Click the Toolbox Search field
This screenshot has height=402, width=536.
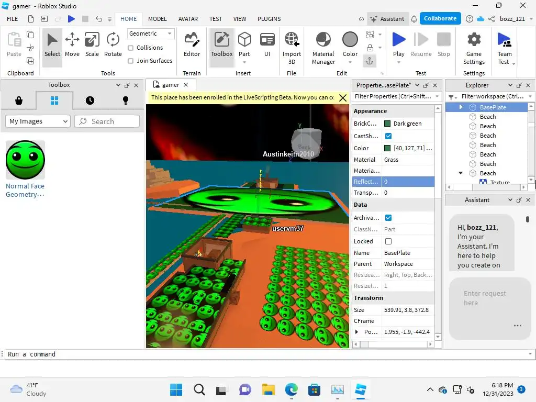pos(107,121)
